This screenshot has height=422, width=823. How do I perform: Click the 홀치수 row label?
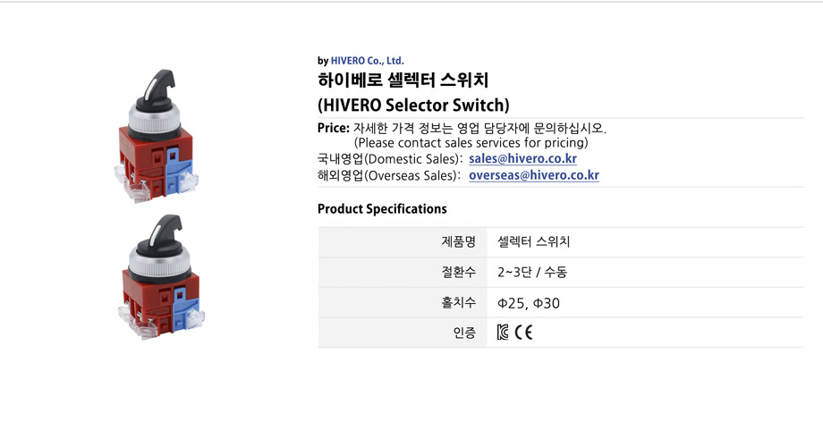click(458, 302)
